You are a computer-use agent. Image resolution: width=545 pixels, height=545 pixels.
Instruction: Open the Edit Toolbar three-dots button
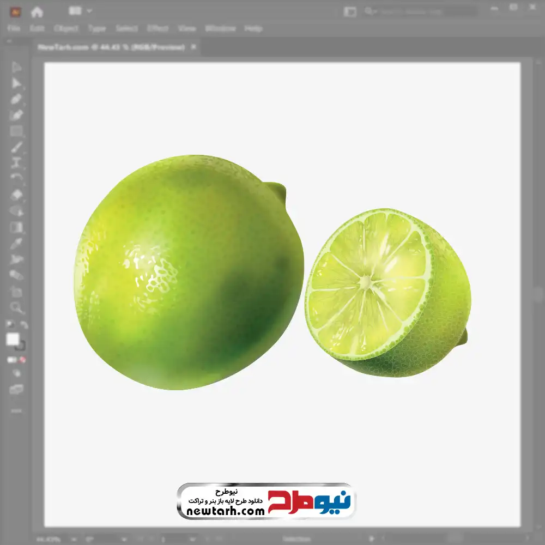tap(16, 410)
